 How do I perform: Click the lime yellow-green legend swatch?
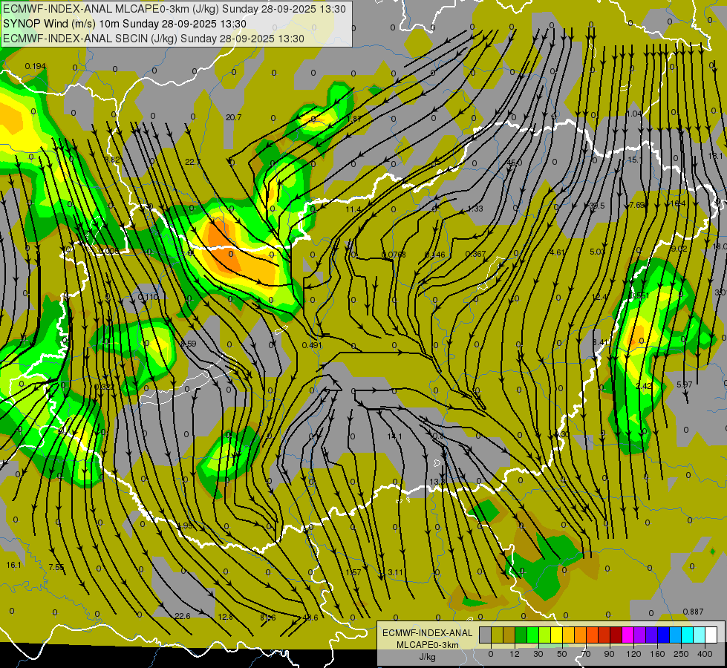click(544, 635)
